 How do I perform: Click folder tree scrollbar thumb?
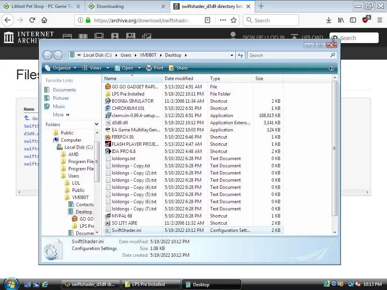pyautogui.click(x=97, y=162)
